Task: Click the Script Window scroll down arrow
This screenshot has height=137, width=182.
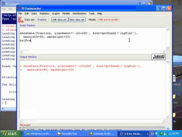Action: [168, 48]
